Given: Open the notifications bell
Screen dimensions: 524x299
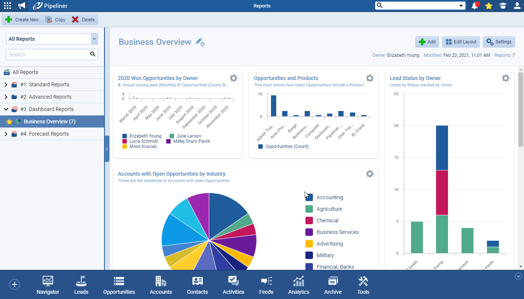Looking at the screenshot, I should pos(475,6).
